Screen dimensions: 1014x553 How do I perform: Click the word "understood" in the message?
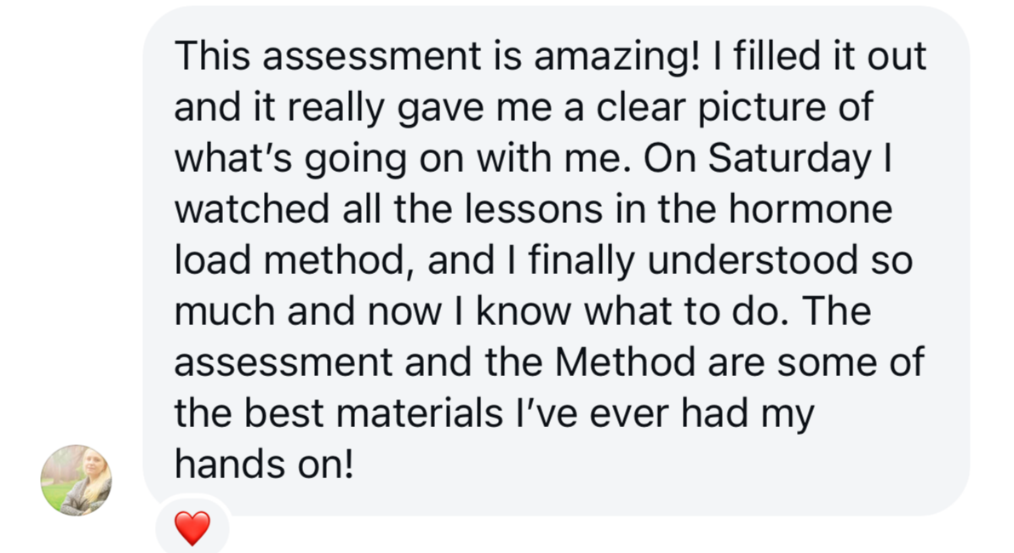753,259
